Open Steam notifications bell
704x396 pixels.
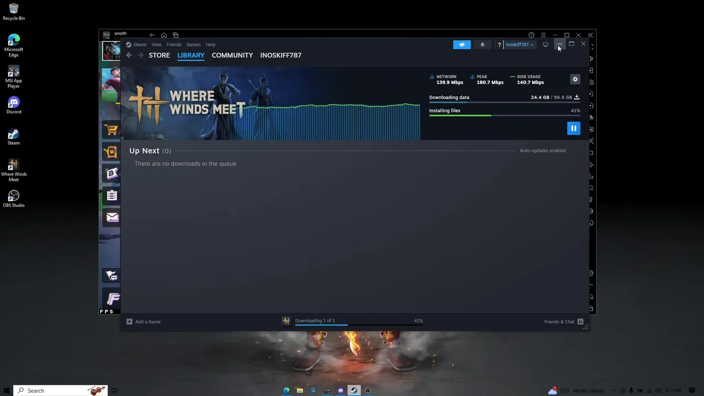(482, 45)
